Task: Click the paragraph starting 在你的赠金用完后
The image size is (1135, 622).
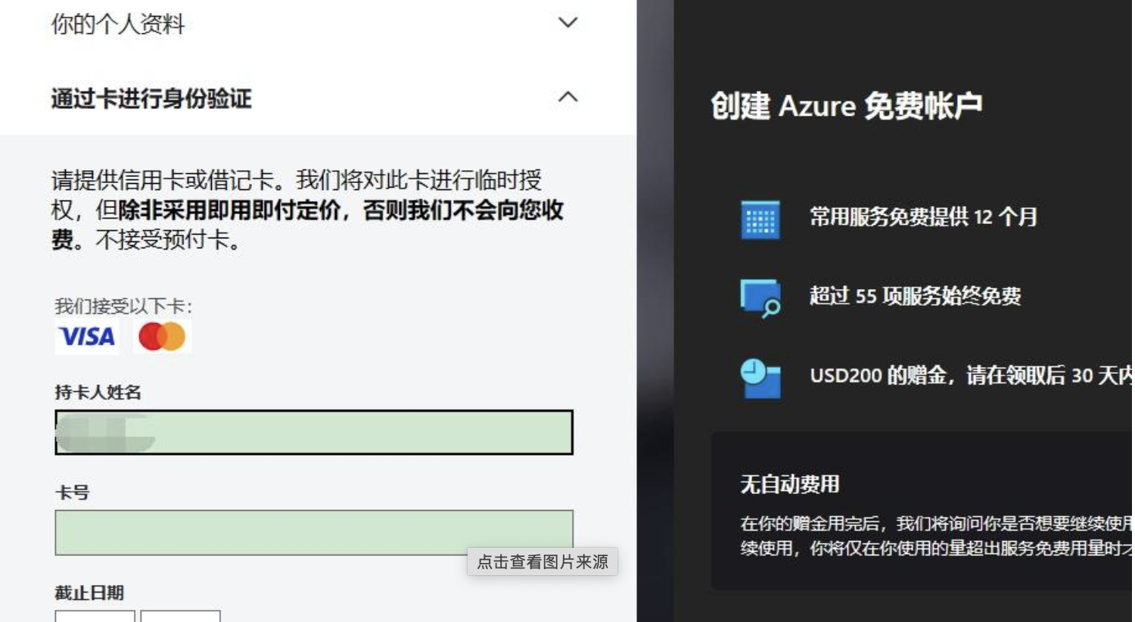Action: point(936,536)
